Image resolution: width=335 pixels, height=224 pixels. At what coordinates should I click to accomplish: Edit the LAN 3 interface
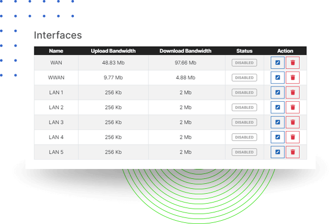277,122
